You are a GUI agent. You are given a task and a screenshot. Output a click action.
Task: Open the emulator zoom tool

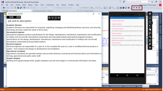[x=150, y=44]
